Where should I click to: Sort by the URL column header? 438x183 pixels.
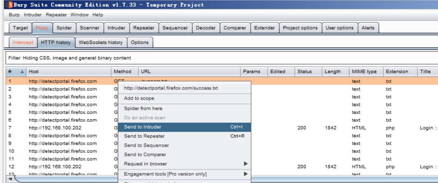[x=189, y=72]
